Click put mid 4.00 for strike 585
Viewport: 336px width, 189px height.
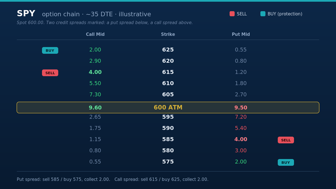(241, 139)
